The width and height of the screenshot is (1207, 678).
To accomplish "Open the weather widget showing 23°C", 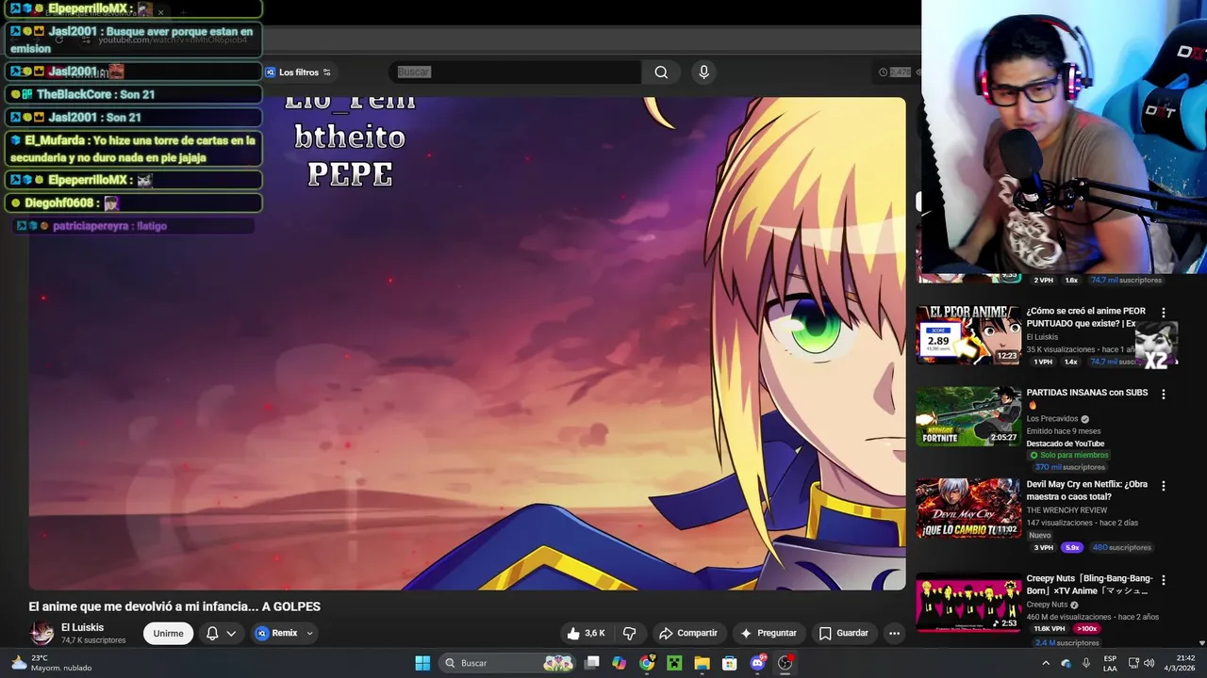I will (x=49, y=663).
